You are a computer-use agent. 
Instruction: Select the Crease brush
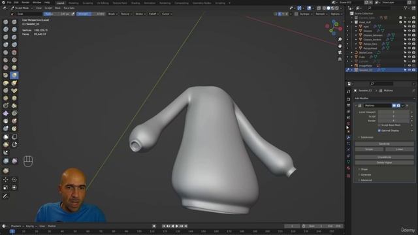(6, 52)
